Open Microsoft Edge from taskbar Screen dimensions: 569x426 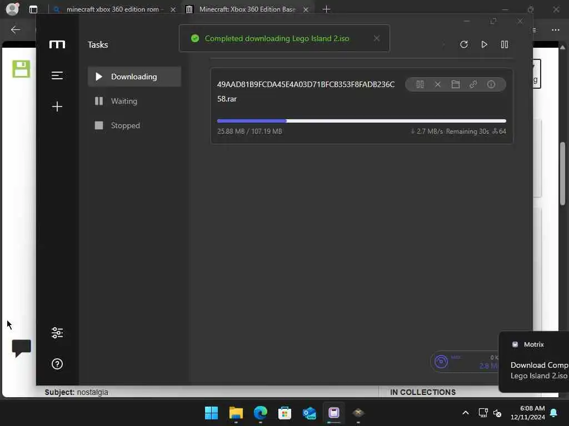tap(261, 413)
